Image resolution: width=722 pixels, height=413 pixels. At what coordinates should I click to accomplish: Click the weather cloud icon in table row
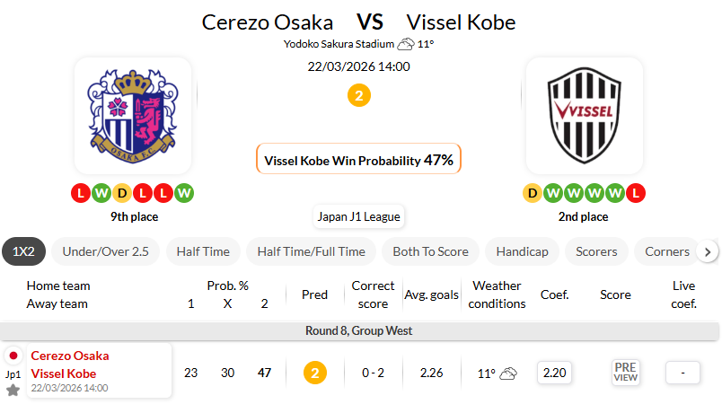point(508,373)
